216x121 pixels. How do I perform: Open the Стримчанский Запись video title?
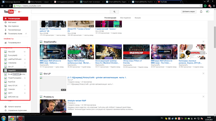tap(106, 29)
